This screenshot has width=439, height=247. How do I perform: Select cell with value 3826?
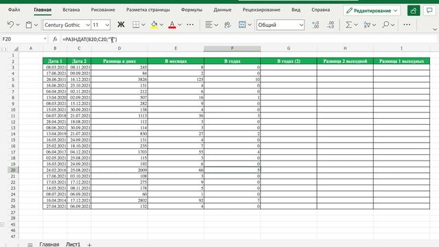(x=119, y=80)
